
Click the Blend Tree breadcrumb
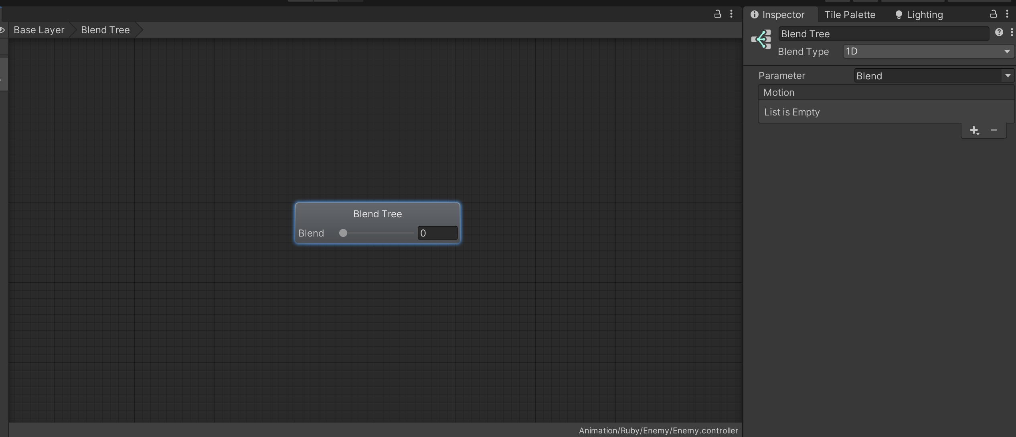105,30
